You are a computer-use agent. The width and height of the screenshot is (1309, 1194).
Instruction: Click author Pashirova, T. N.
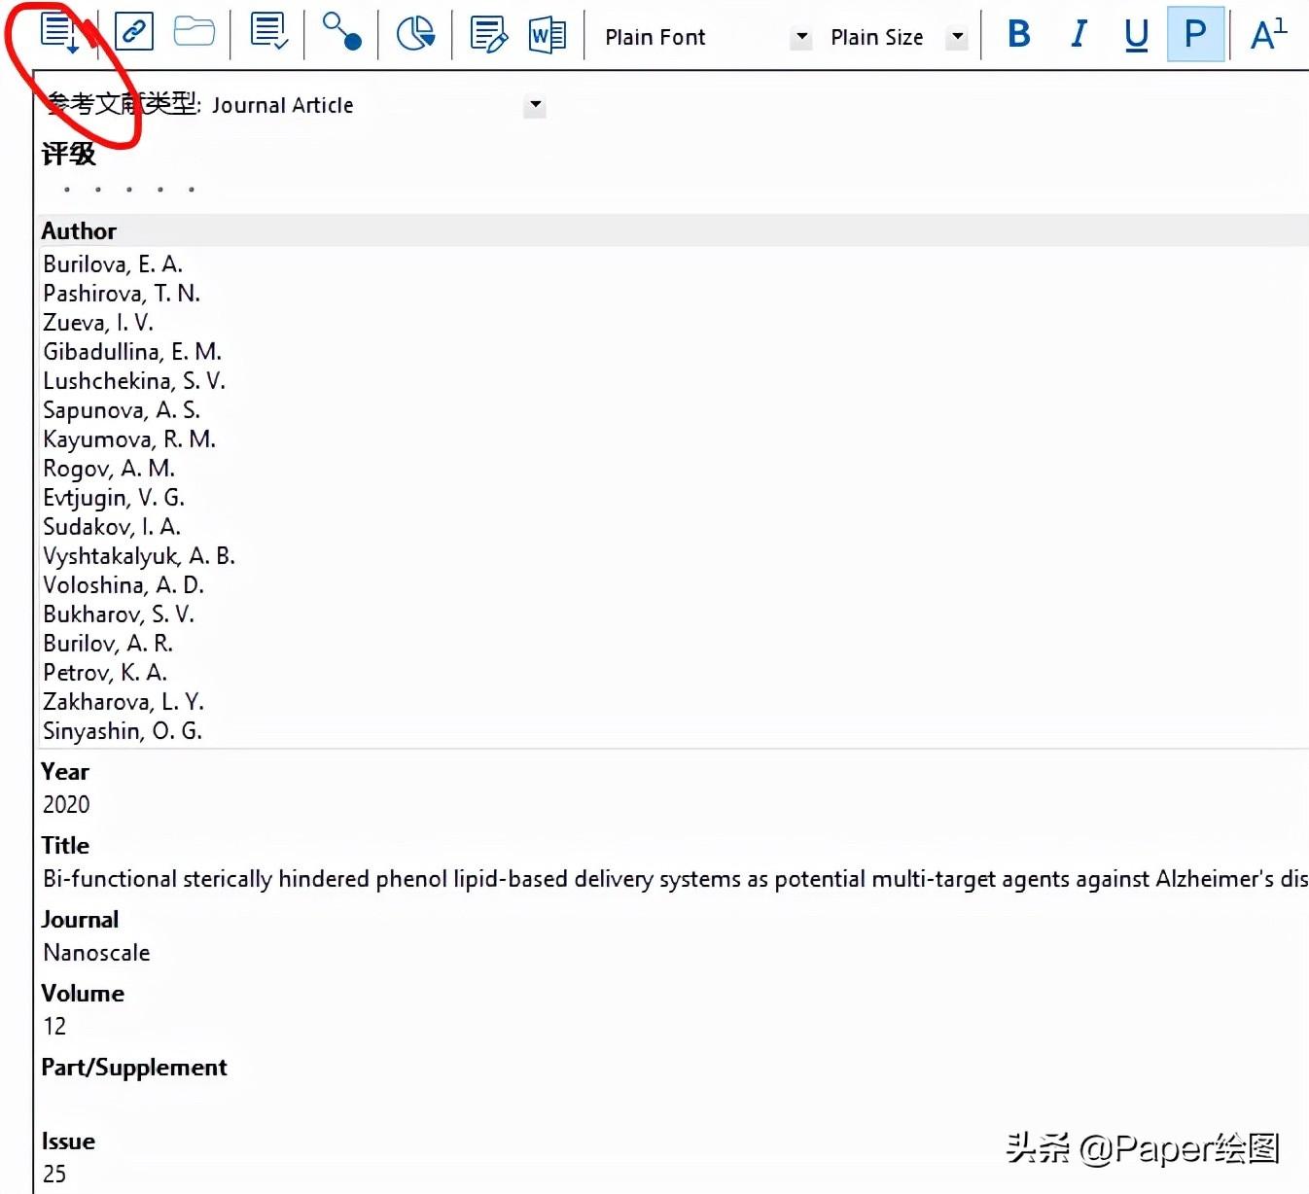(122, 294)
